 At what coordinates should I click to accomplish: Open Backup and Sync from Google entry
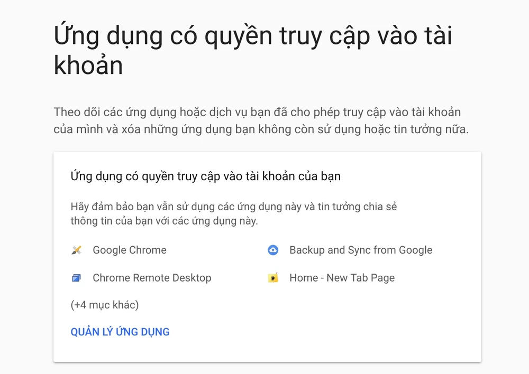[x=361, y=250]
